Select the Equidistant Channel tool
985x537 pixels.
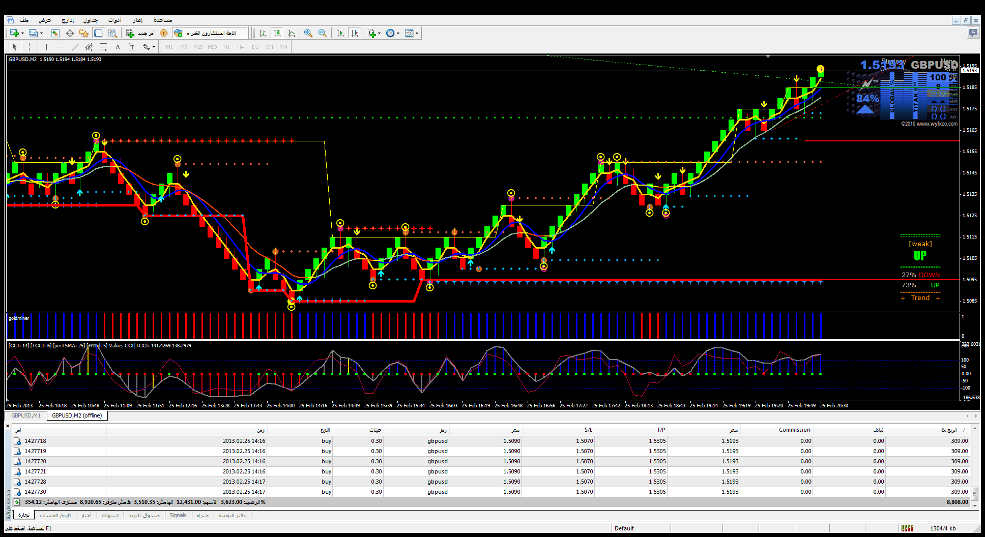pos(90,47)
